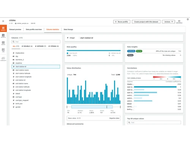Click Rerun profile button
The width and height of the screenshot is (190, 143).
pyautogui.click(x=122, y=22)
